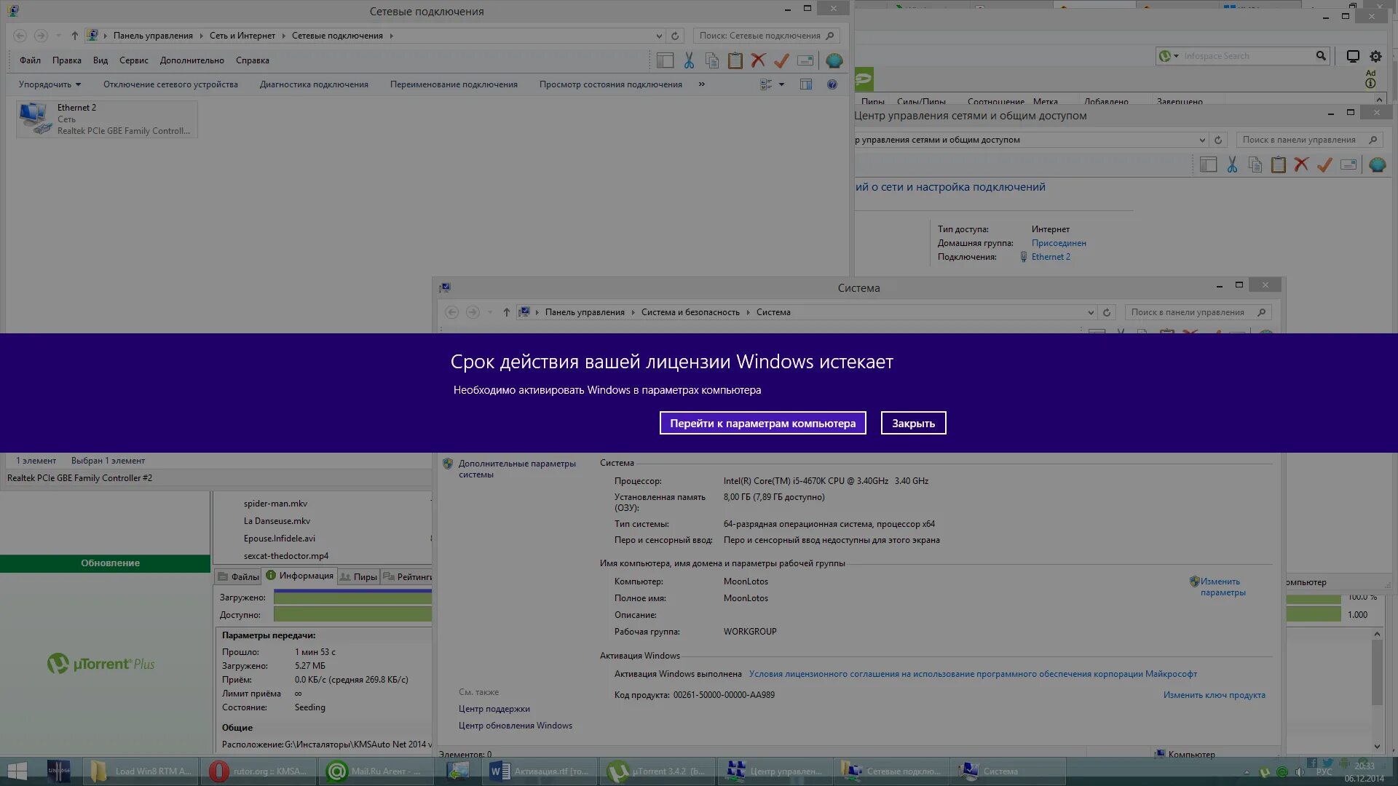Refresh the Центр управления сетями window
Image resolution: width=1398 pixels, height=786 pixels.
coord(1218,140)
